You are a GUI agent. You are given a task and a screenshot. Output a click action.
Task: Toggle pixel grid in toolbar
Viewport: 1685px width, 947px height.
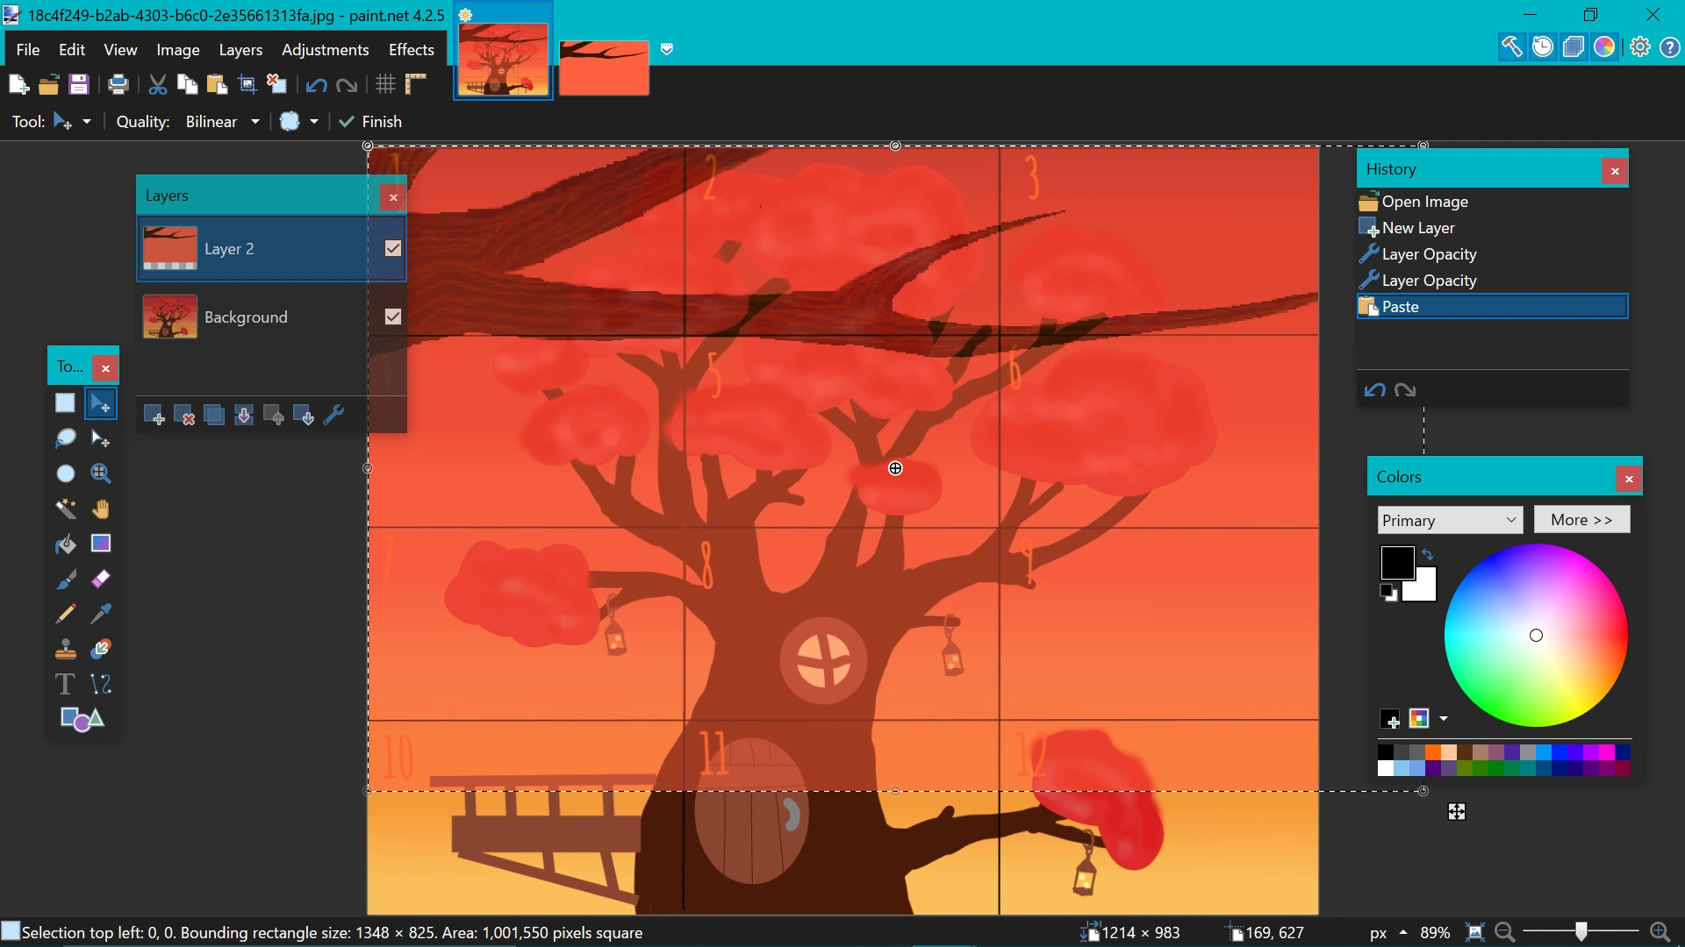[x=385, y=84]
